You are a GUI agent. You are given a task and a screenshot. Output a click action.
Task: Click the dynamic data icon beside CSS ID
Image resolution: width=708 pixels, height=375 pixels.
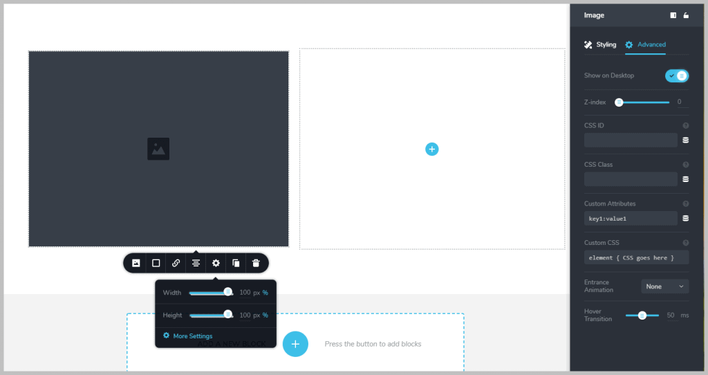pyautogui.click(x=685, y=140)
